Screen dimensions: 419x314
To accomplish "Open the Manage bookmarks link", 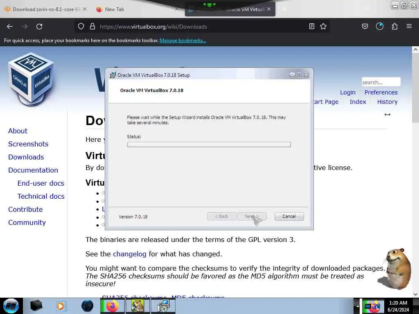I will tap(183, 40).
